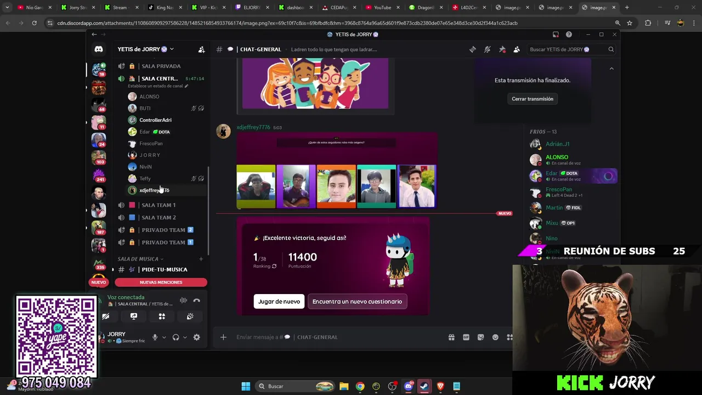Open cartoon kids image in chat

click(315, 83)
